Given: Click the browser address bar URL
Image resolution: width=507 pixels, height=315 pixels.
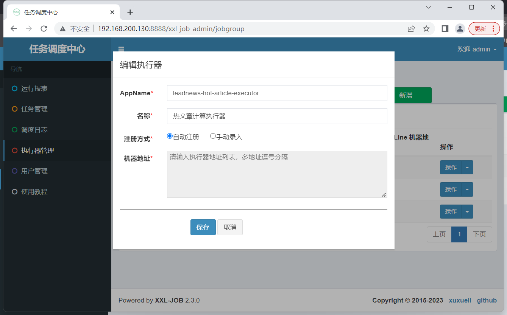Looking at the screenshot, I should (x=171, y=29).
